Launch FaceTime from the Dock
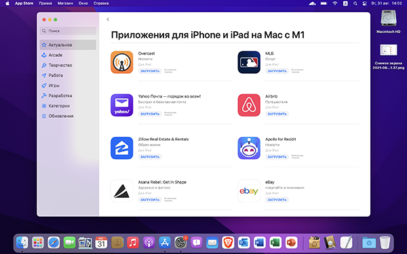 click(70, 243)
